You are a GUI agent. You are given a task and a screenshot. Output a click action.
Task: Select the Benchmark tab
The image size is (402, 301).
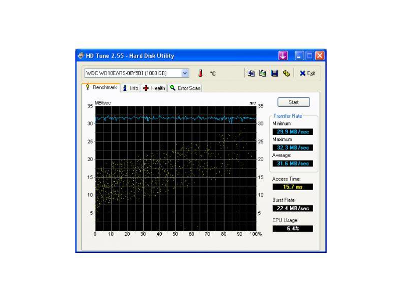point(102,87)
